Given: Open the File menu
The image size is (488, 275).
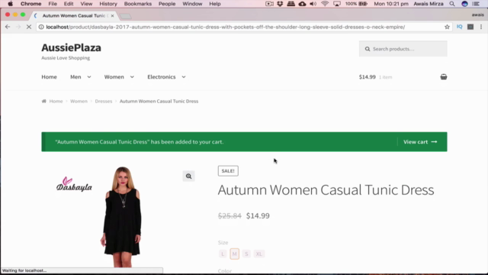Looking at the screenshot, I should click(53, 4).
